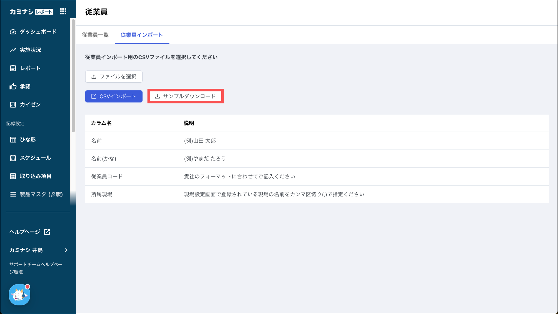Click the 取り込み項目 grid icon
This screenshot has height=314, width=558.
coord(13,176)
